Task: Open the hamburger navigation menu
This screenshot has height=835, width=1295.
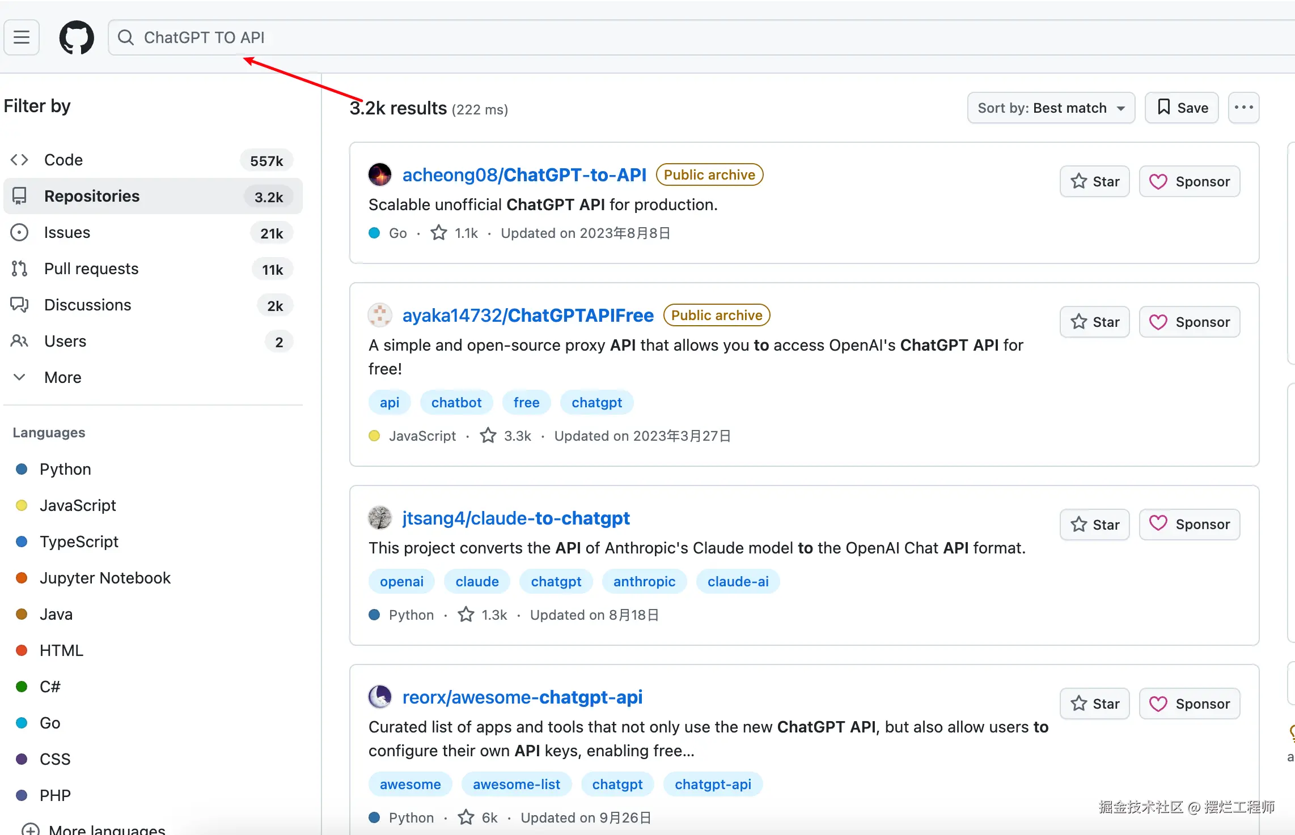Action: click(22, 37)
